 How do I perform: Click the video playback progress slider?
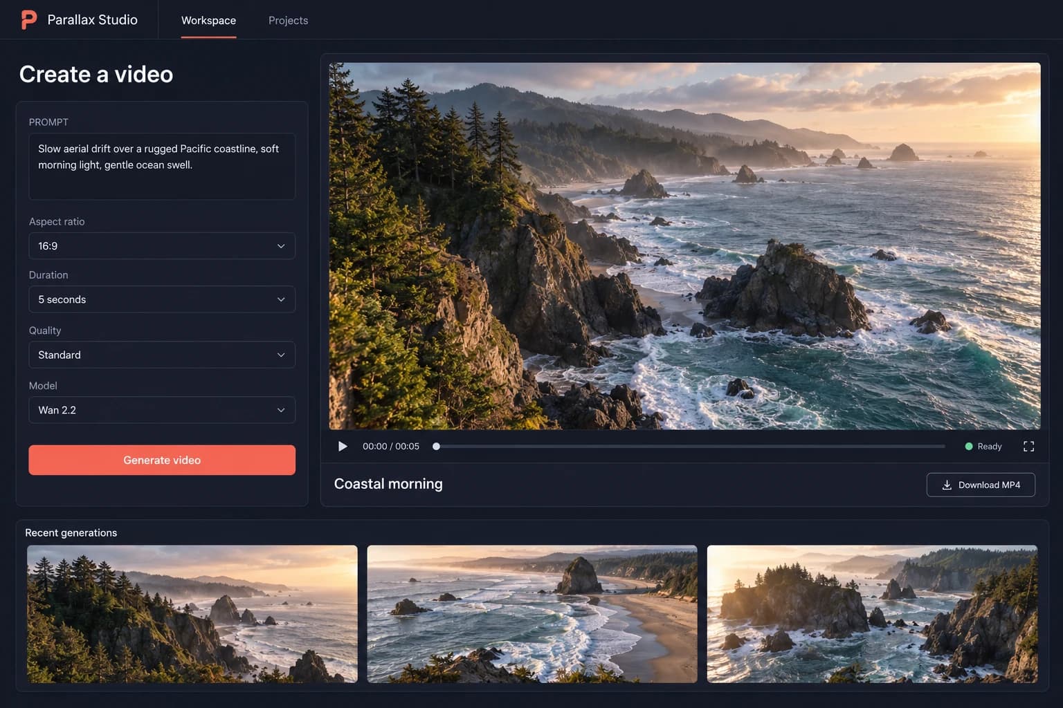[690, 447]
